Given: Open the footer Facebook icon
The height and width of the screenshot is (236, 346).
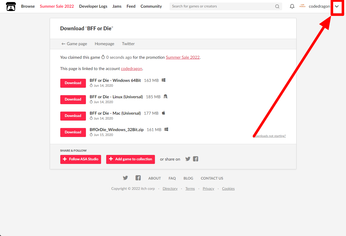Looking at the screenshot, I should pyautogui.click(x=138, y=178).
